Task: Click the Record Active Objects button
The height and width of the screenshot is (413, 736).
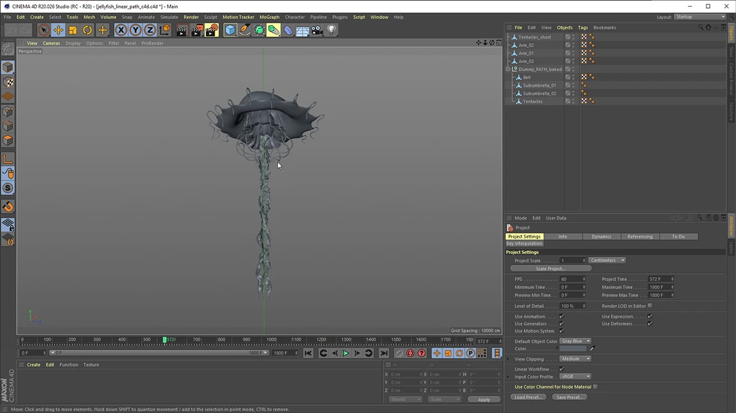Action: [399, 353]
